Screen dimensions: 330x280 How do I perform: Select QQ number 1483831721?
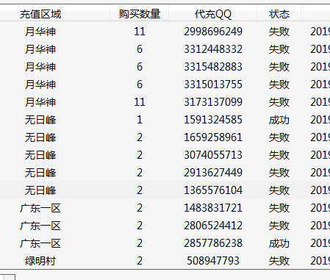pyautogui.click(x=213, y=208)
